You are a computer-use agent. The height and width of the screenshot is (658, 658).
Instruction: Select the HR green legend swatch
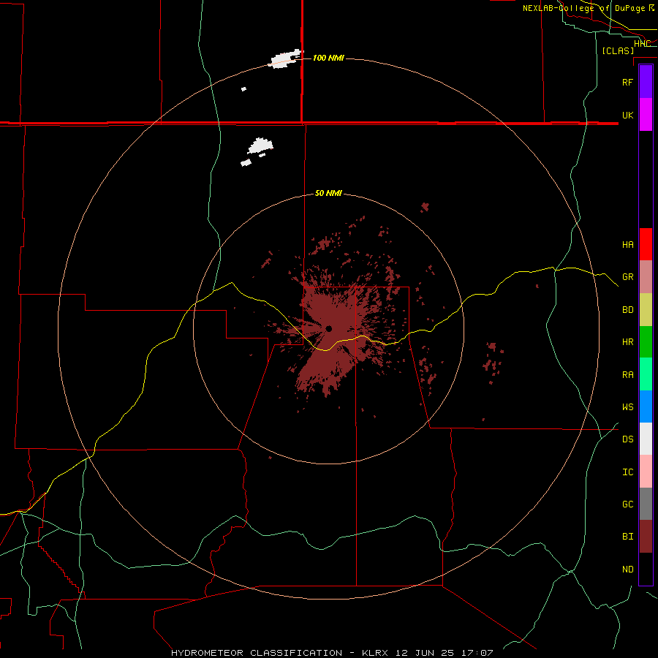point(646,342)
